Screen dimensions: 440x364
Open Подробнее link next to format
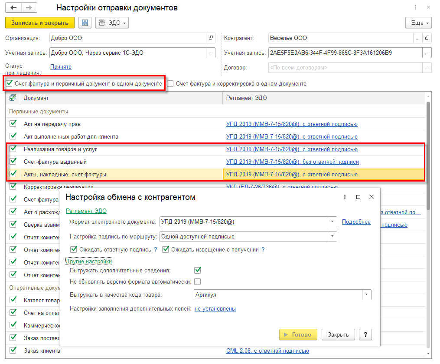pos(356,222)
